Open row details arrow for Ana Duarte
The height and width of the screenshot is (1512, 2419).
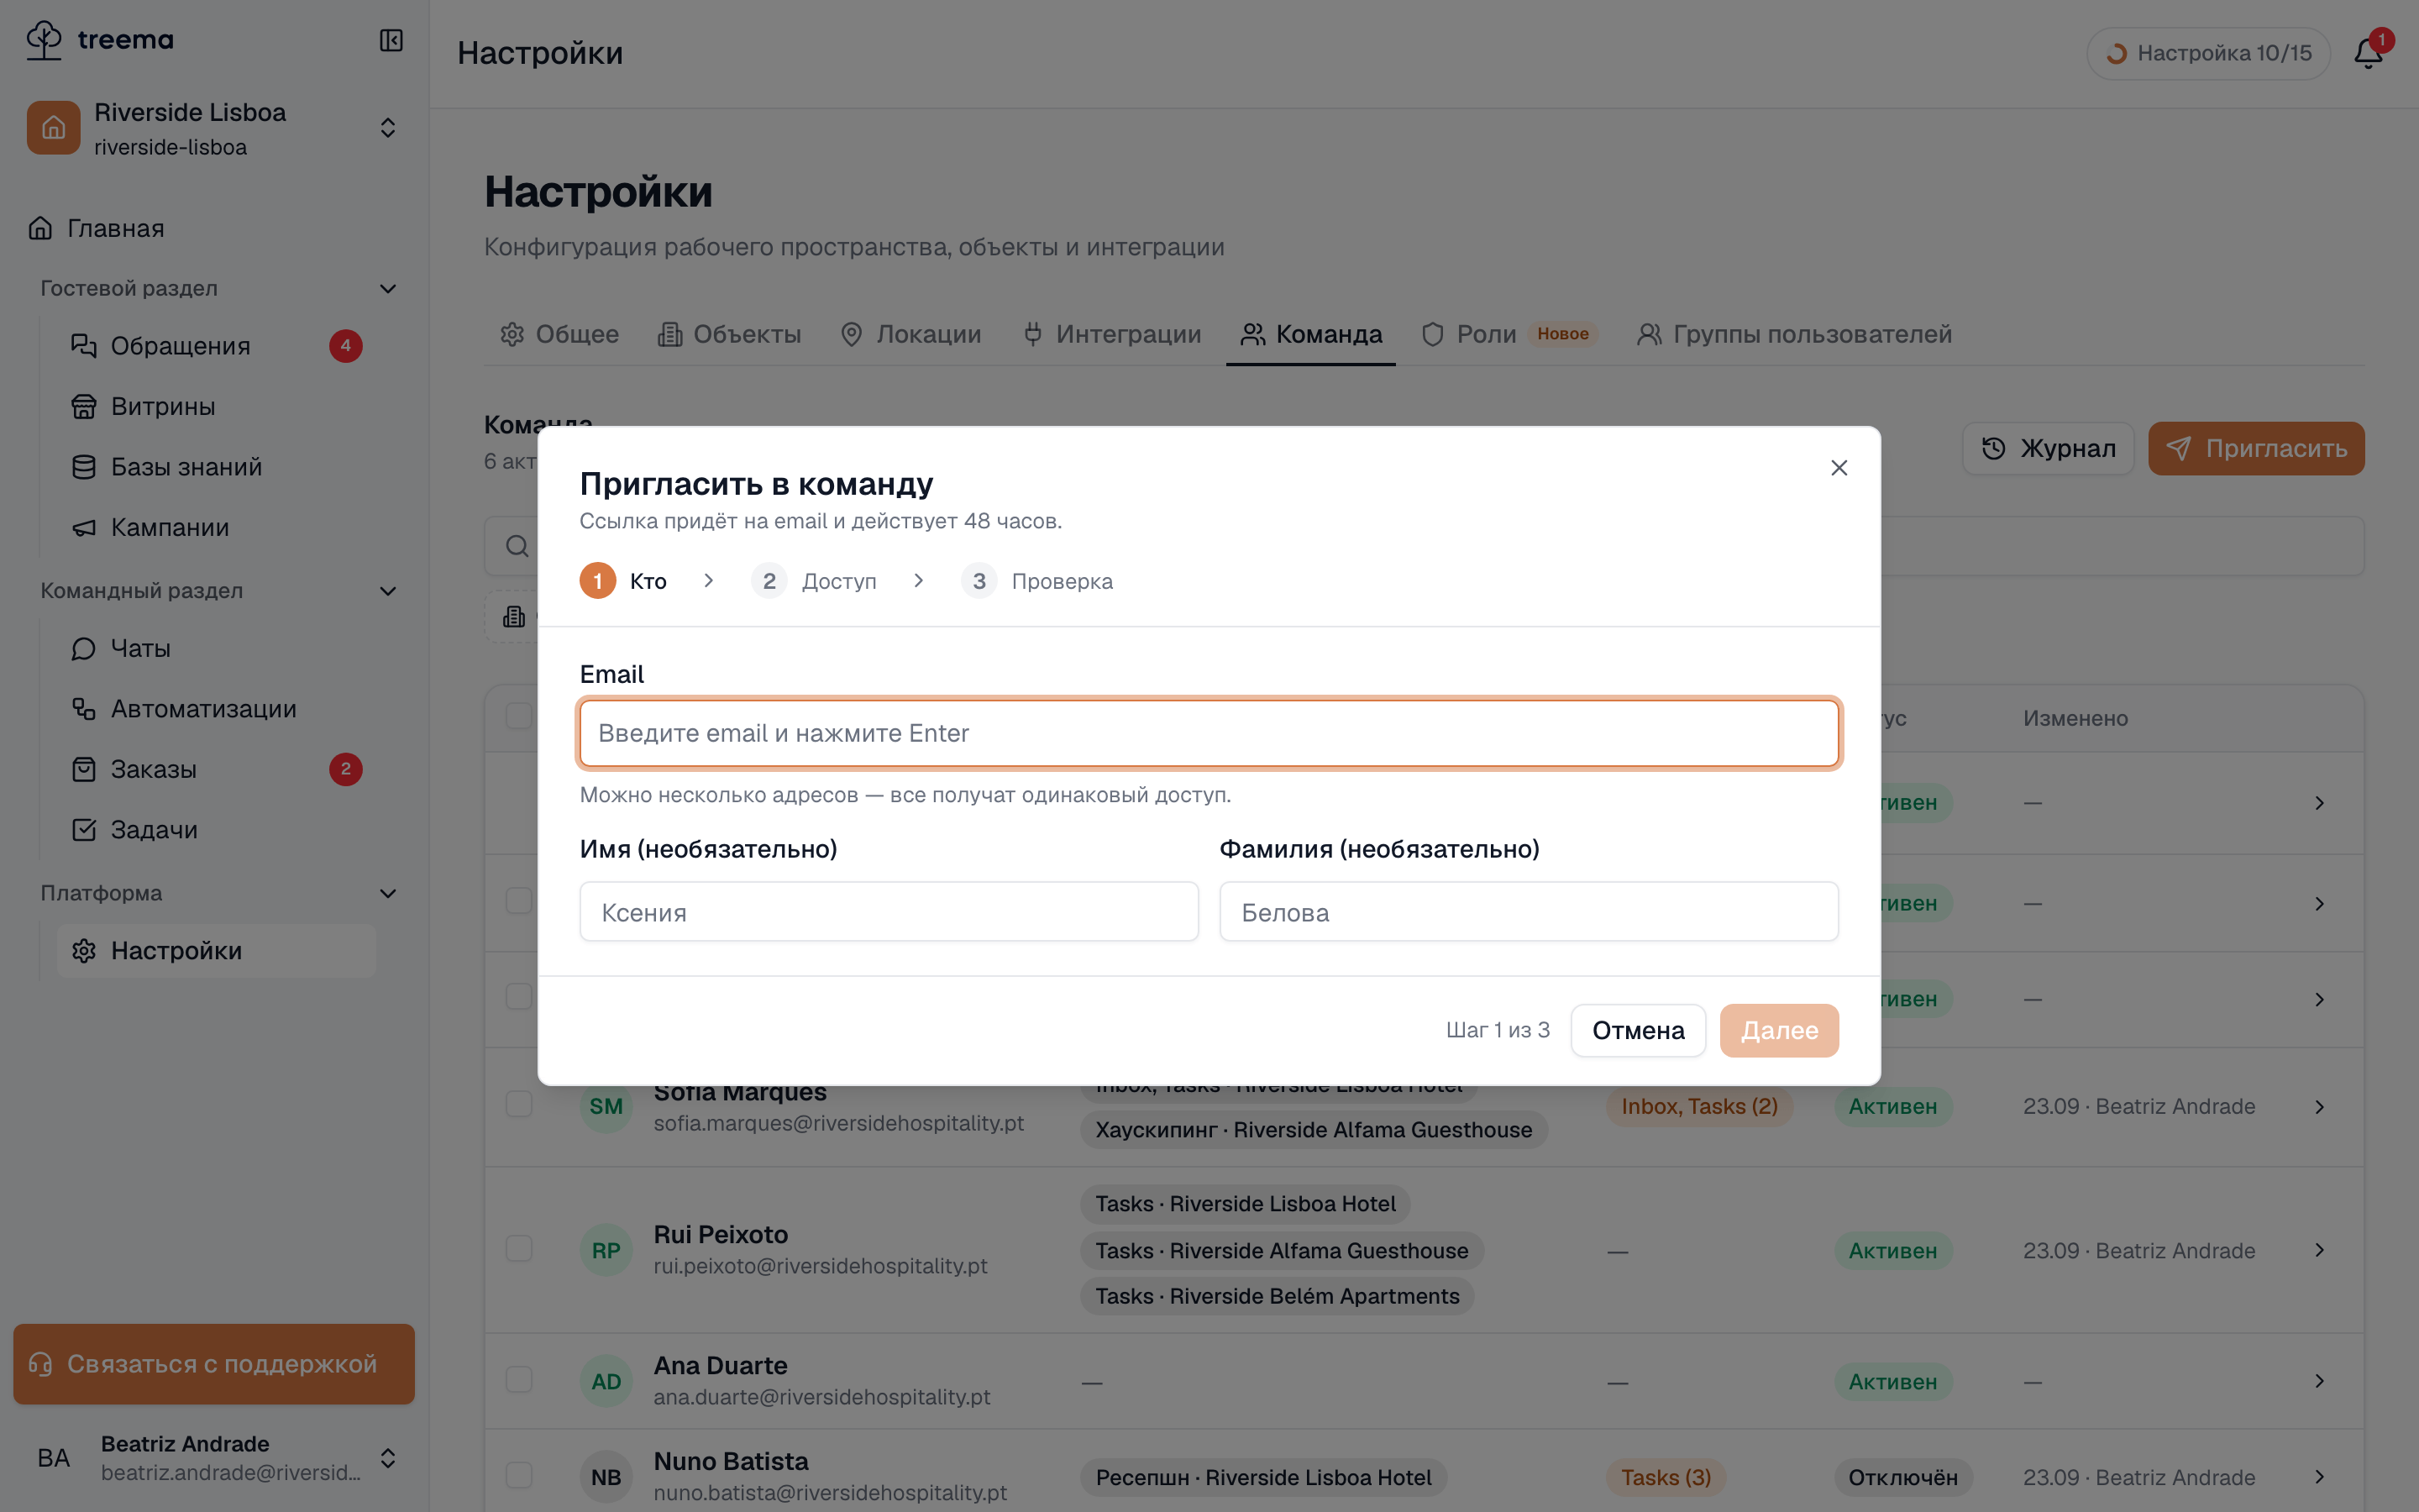pyautogui.click(x=2319, y=1381)
